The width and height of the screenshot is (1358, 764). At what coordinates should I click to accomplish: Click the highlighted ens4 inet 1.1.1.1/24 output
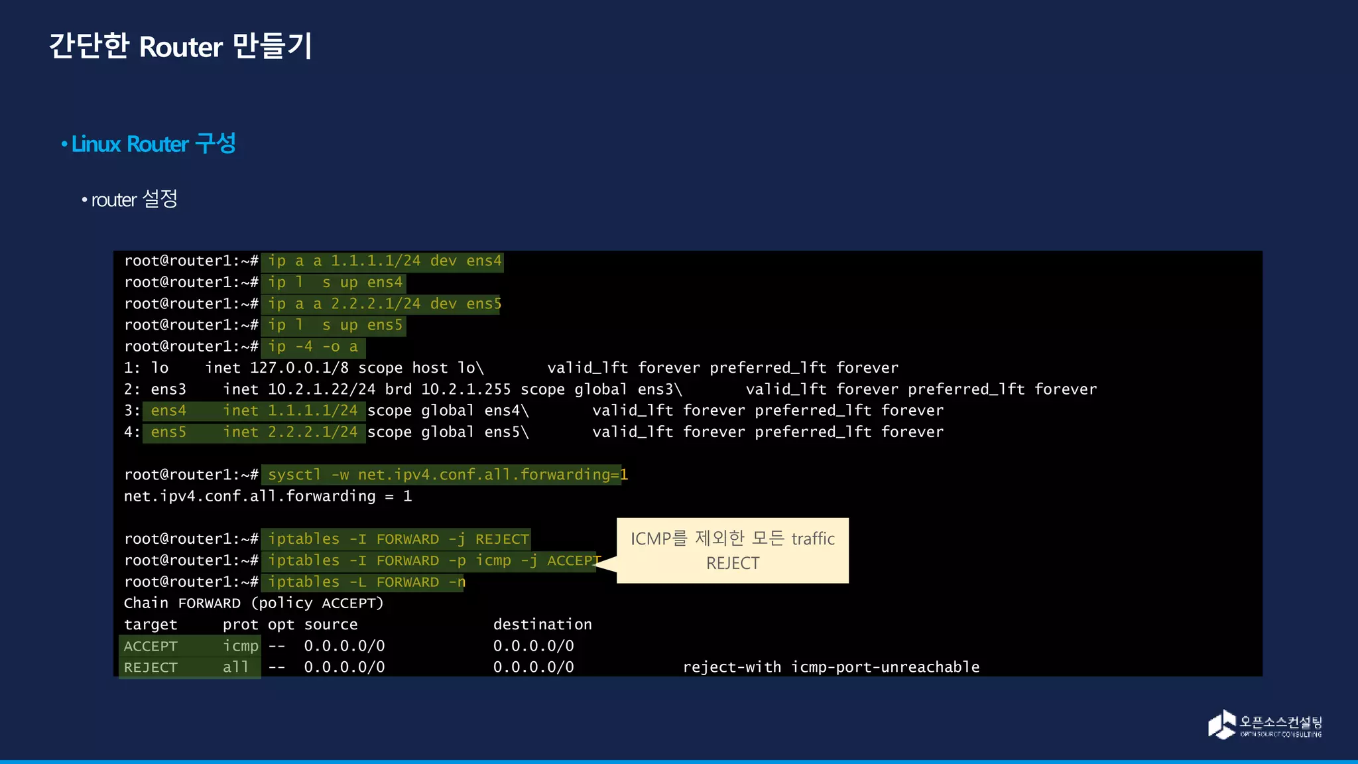pos(254,411)
